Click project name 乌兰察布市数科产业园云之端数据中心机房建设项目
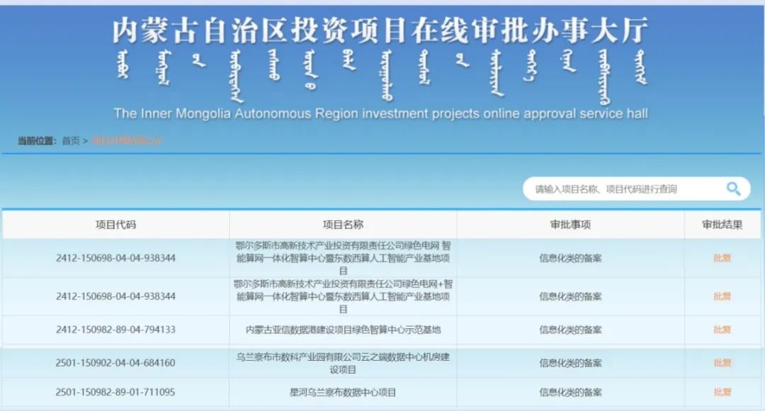Screen dimensions: 765x411 343,364
